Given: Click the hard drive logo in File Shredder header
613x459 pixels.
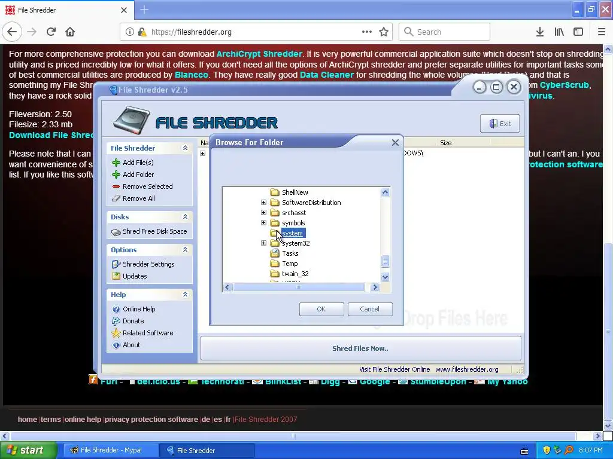Looking at the screenshot, I should pyautogui.click(x=132, y=120).
